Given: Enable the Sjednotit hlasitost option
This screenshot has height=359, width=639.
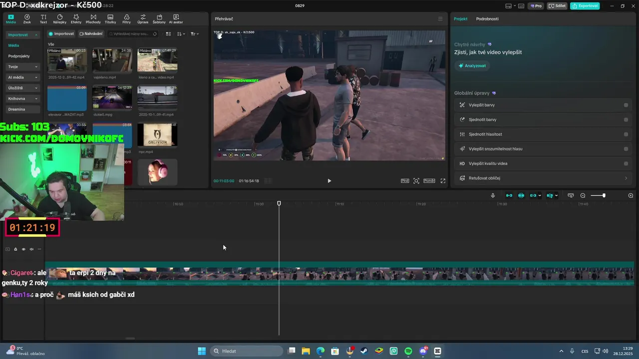Looking at the screenshot, I should pyautogui.click(x=626, y=134).
